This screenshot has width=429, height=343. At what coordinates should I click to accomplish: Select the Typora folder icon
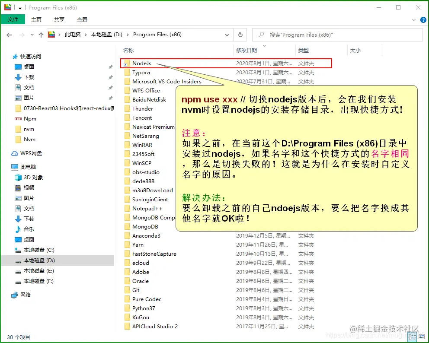tap(127, 73)
